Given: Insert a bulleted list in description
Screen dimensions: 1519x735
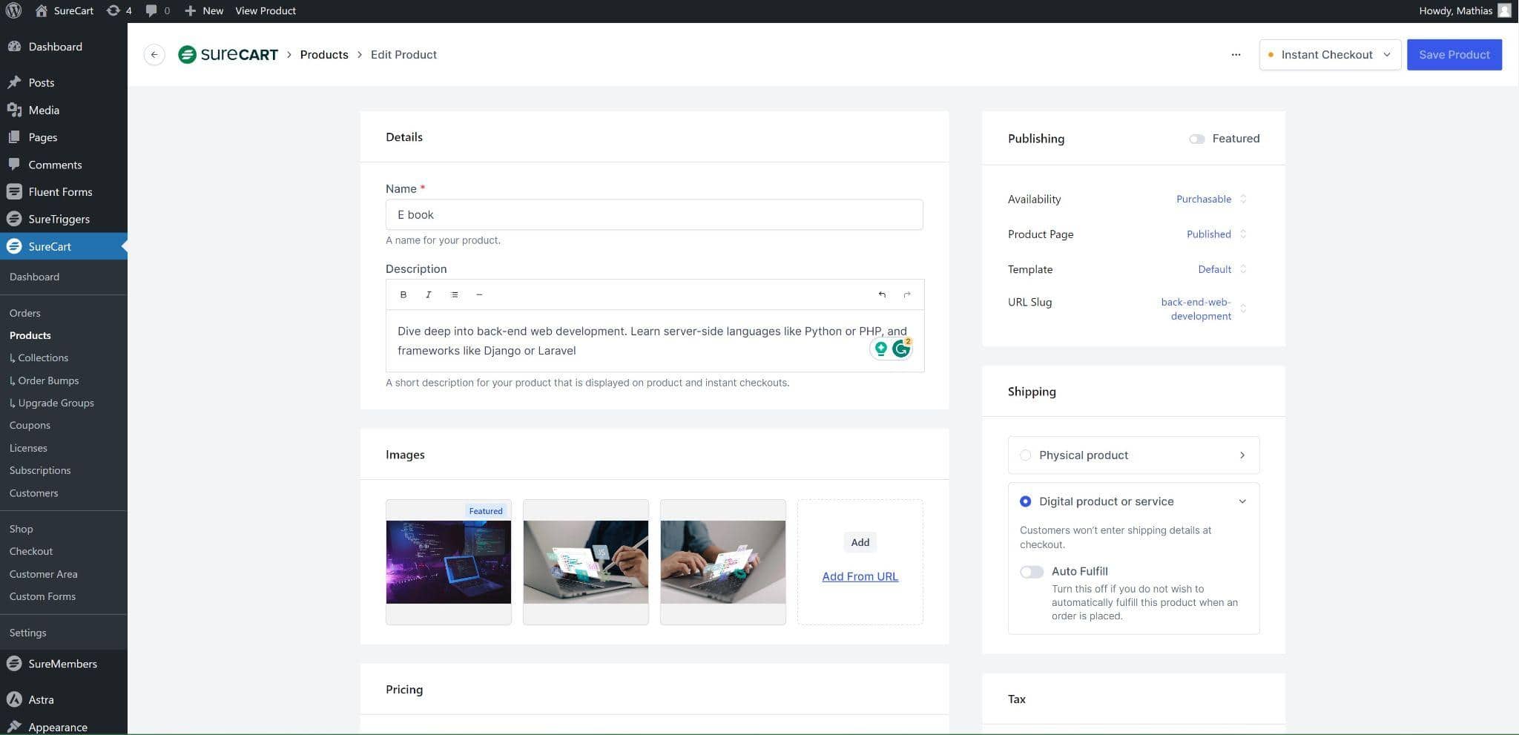Looking at the screenshot, I should click(x=454, y=294).
